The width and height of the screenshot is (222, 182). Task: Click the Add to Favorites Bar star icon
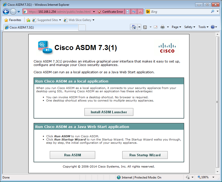pyautogui.click(x=28, y=20)
